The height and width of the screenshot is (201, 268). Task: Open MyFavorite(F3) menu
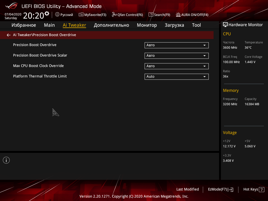(x=92, y=15)
